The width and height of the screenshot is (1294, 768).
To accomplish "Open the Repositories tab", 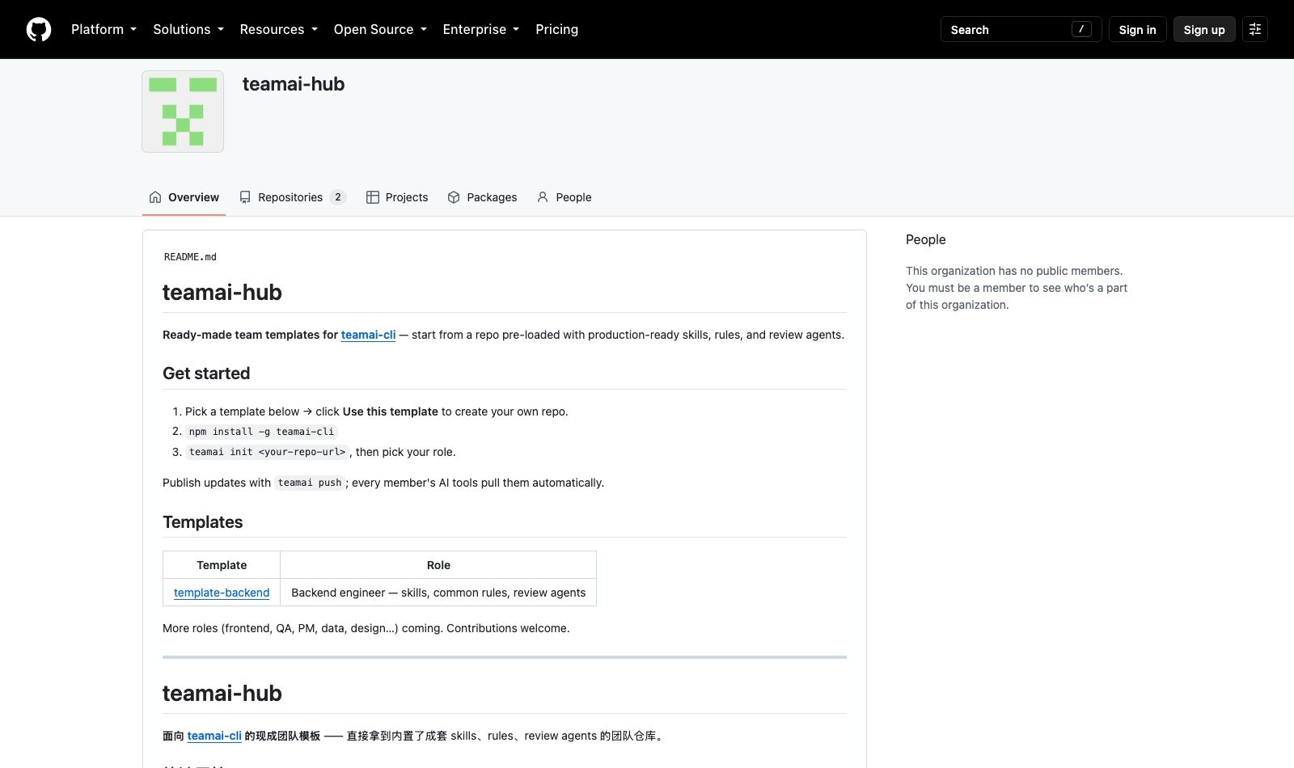I will coord(293,197).
